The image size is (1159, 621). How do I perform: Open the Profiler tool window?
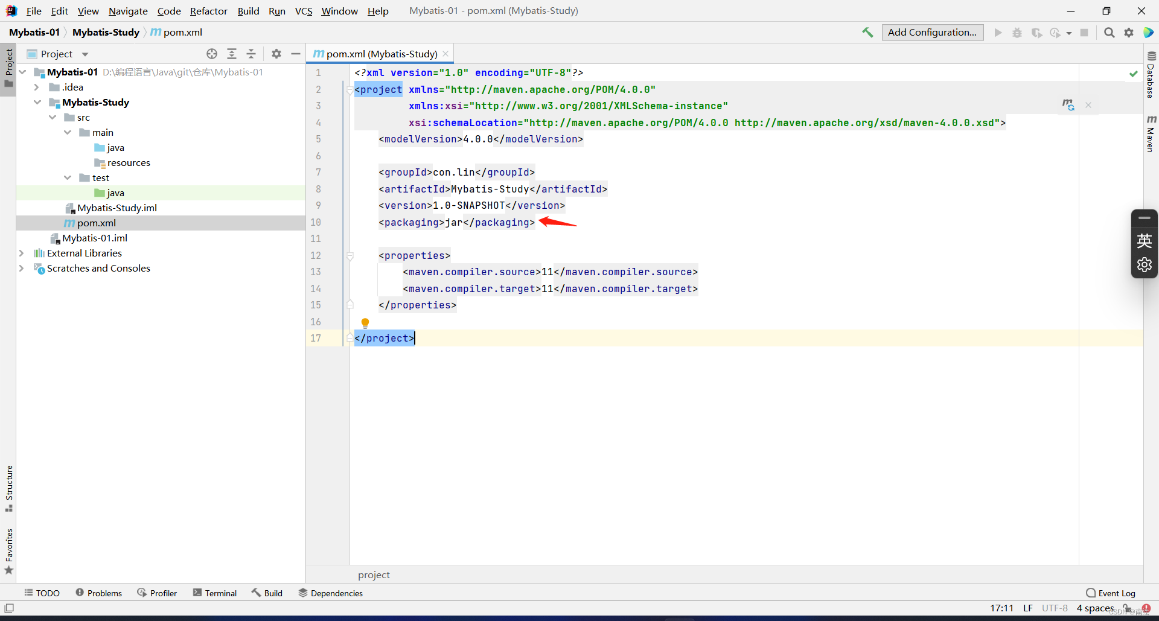[157, 593]
